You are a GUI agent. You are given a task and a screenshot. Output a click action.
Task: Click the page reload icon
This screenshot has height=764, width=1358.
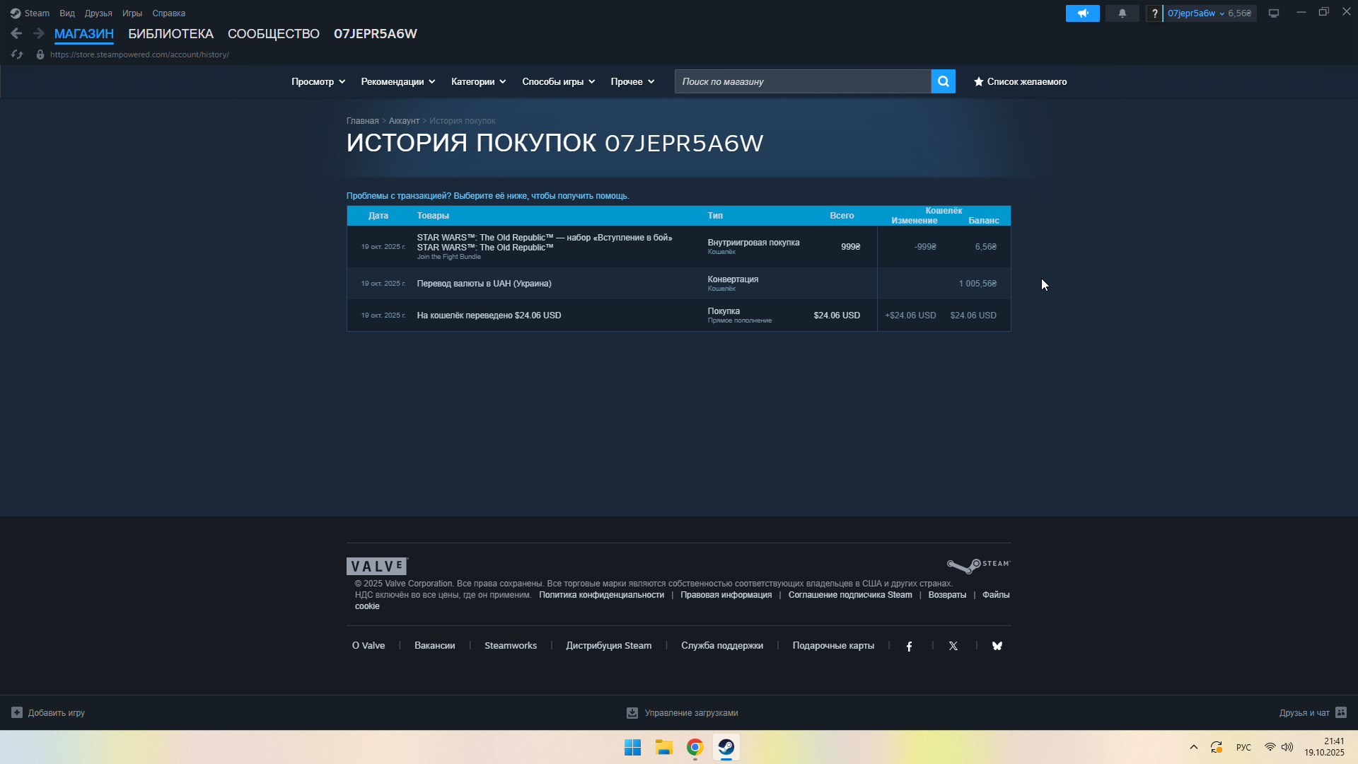[17, 54]
